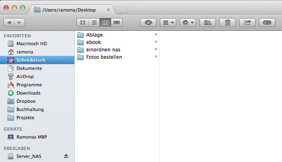Click the Schreibtisch desktop icon
Viewport: 282px width, 162px height.
(x=11, y=60)
